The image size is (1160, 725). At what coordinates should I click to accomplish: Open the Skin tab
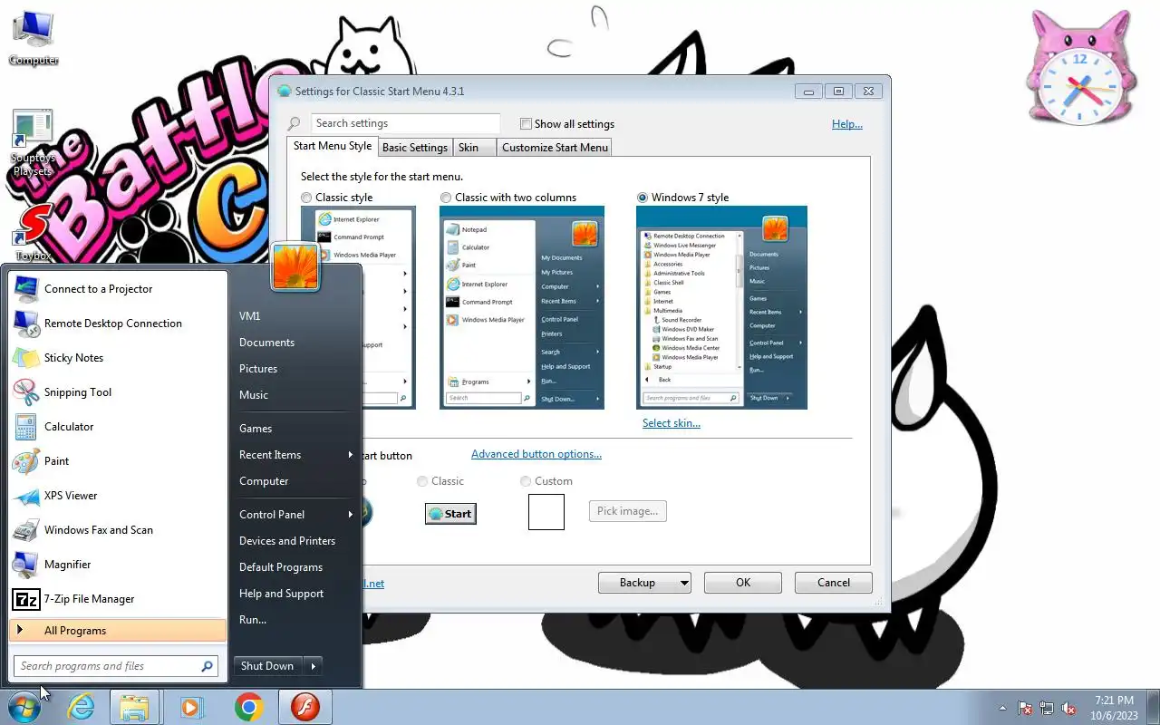pyautogui.click(x=474, y=148)
